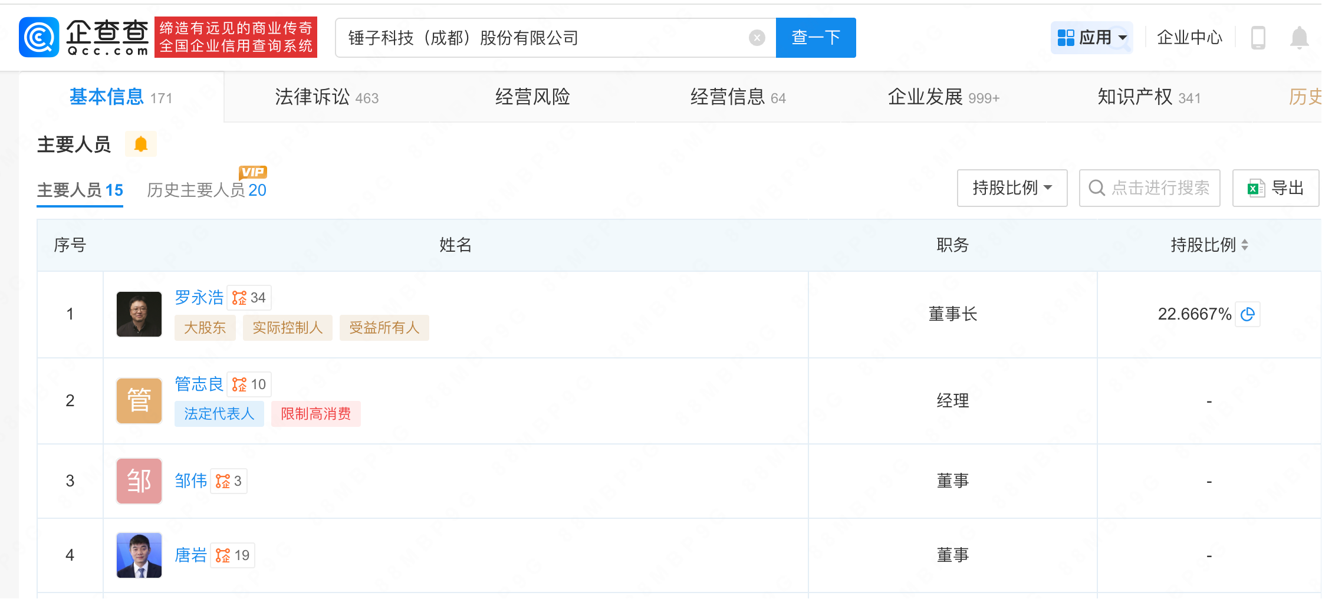
Task: Open the mobile app phone icon
Action: coord(1258,38)
